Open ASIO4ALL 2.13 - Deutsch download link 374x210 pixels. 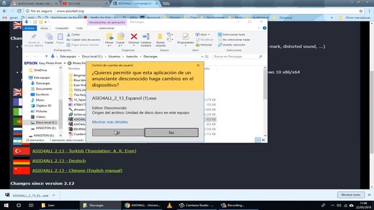click(x=59, y=161)
